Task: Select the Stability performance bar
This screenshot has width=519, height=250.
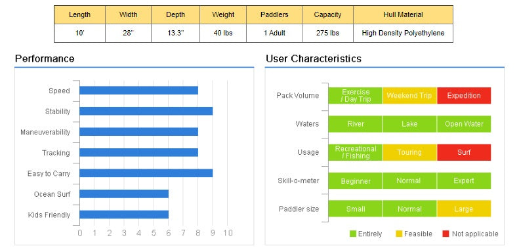Action: (146, 111)
